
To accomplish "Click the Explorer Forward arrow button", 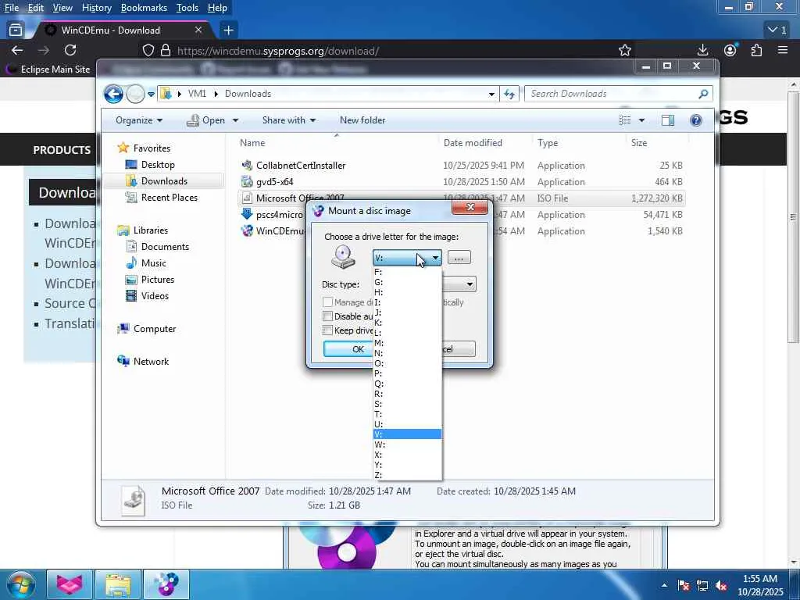I will click(x=135, y=94).
